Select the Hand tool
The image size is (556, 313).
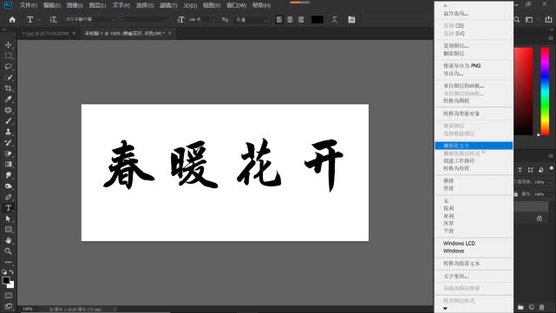8,240
